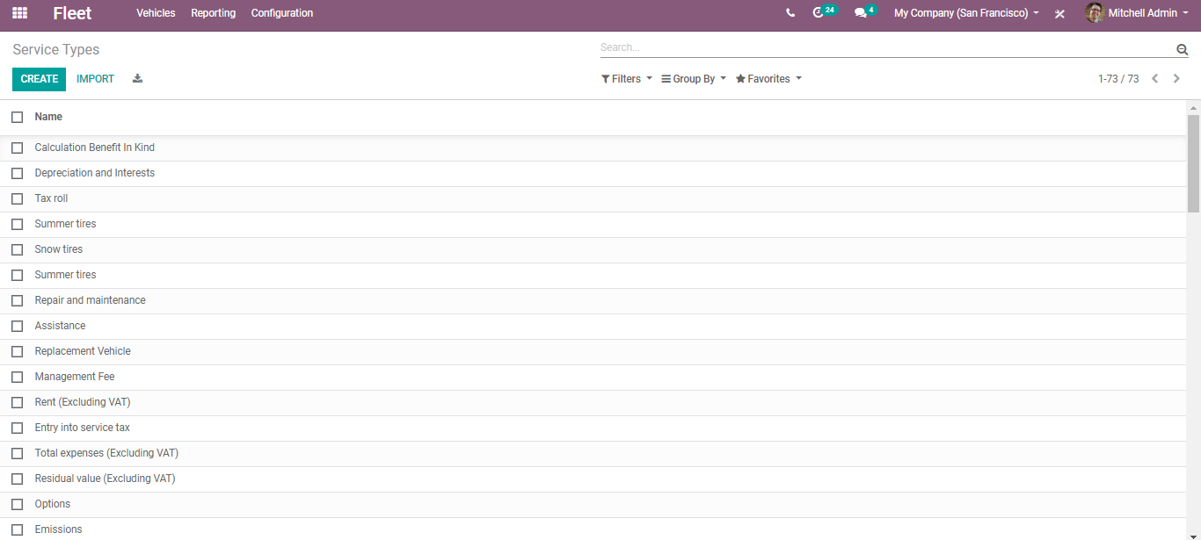Check the Tax roll row checkbox
Screen dimensions: 1201x540
17,198
